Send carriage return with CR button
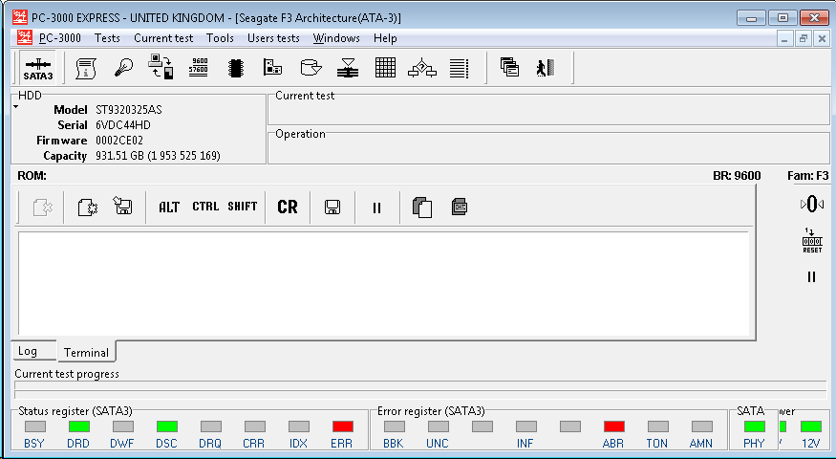836x459 pixels. (x=288, y=208)
